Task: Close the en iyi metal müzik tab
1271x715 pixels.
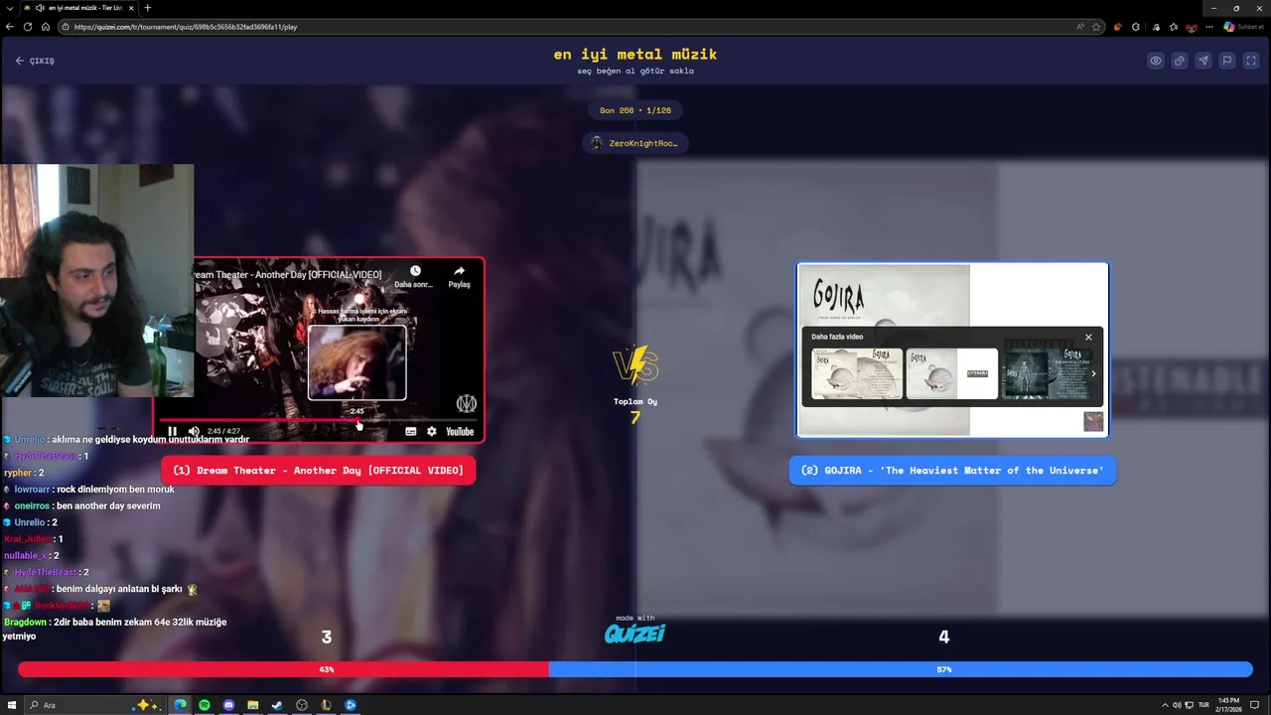Action: pos(131,8)
